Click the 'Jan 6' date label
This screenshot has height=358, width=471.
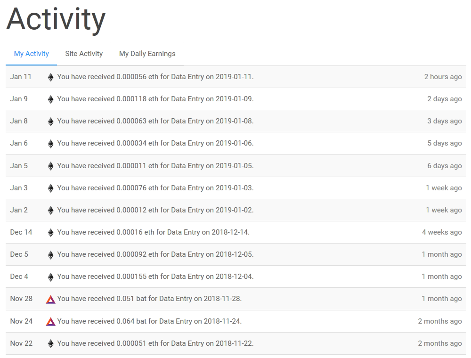click(x=19, y=143)
